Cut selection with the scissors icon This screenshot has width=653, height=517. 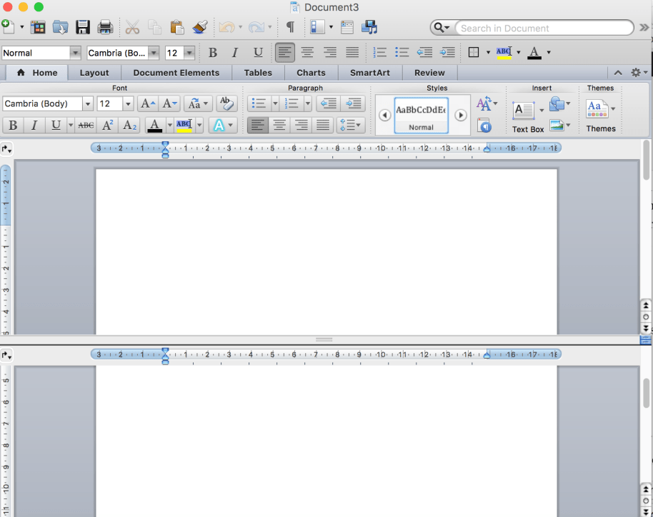(x=132, y=26)
